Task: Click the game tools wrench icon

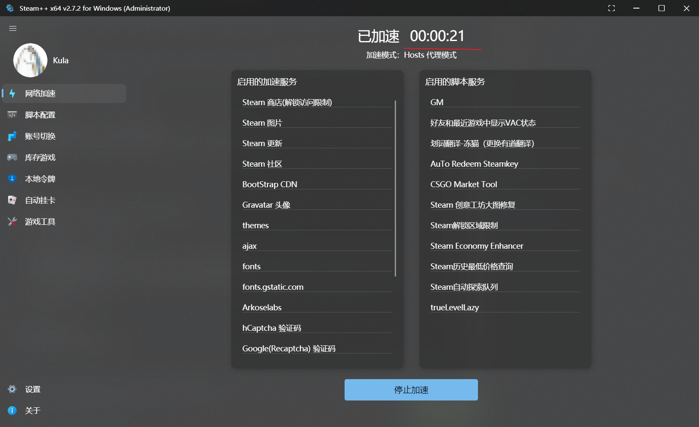Action: point(12,221)
